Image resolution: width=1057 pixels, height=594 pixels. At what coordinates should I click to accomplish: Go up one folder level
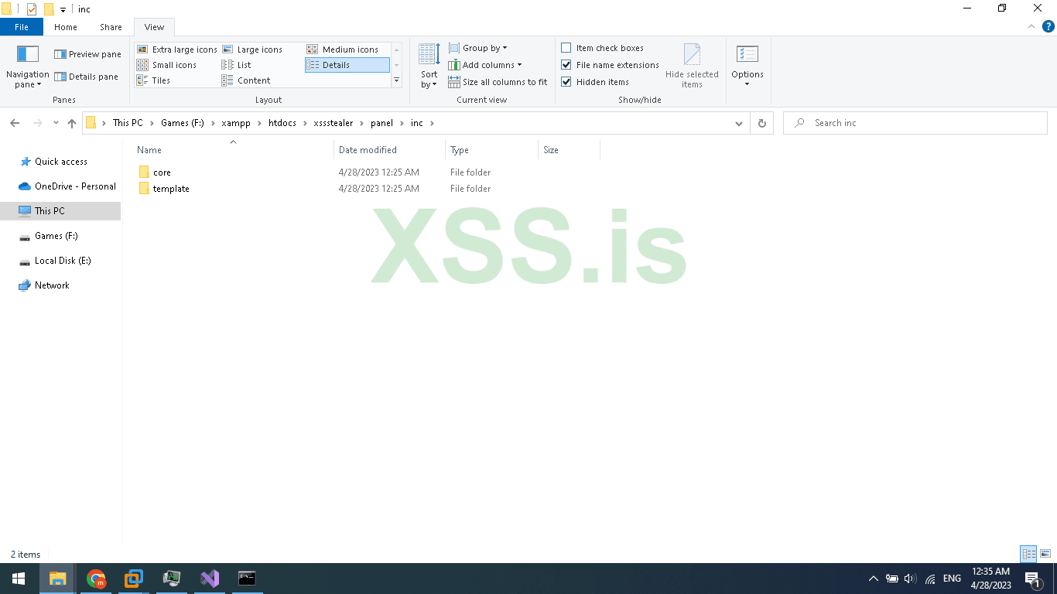pos(72,123)
